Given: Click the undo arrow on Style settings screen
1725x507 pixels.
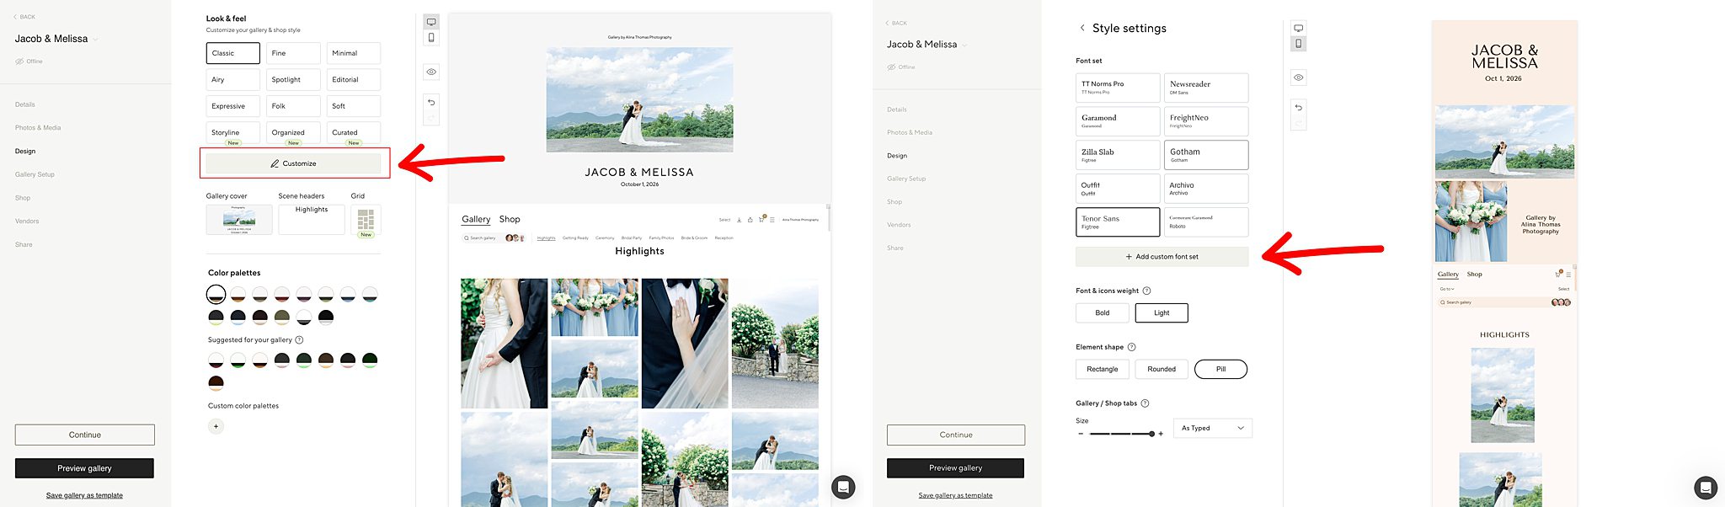Looking at the screenshot, I should 1299,108.
